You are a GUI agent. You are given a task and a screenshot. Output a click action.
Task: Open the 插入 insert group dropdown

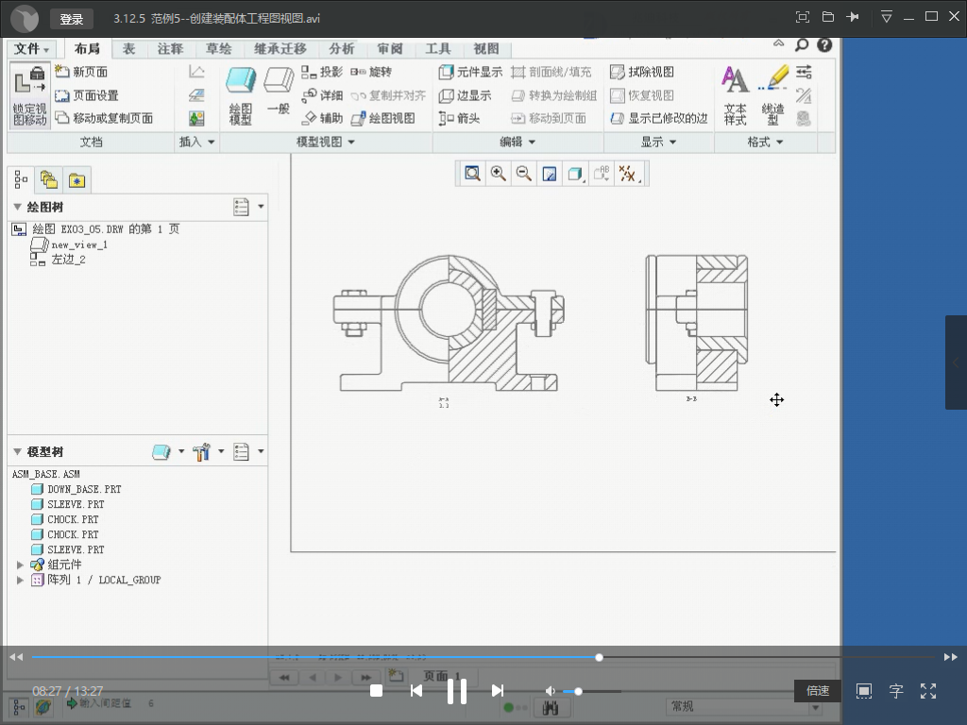(x=196, y=142)
